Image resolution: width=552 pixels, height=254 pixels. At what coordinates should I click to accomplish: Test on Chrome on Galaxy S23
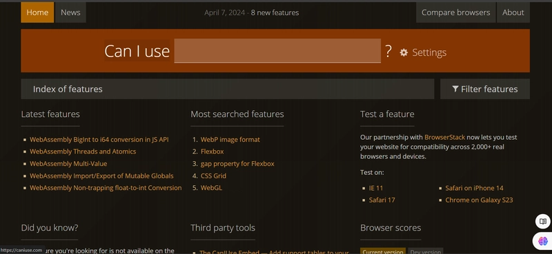[x=479, y=200]
